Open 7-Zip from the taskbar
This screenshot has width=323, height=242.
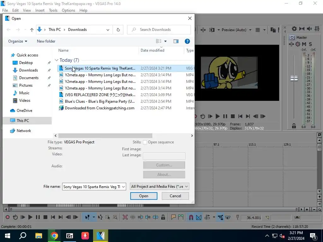(70, 236)
